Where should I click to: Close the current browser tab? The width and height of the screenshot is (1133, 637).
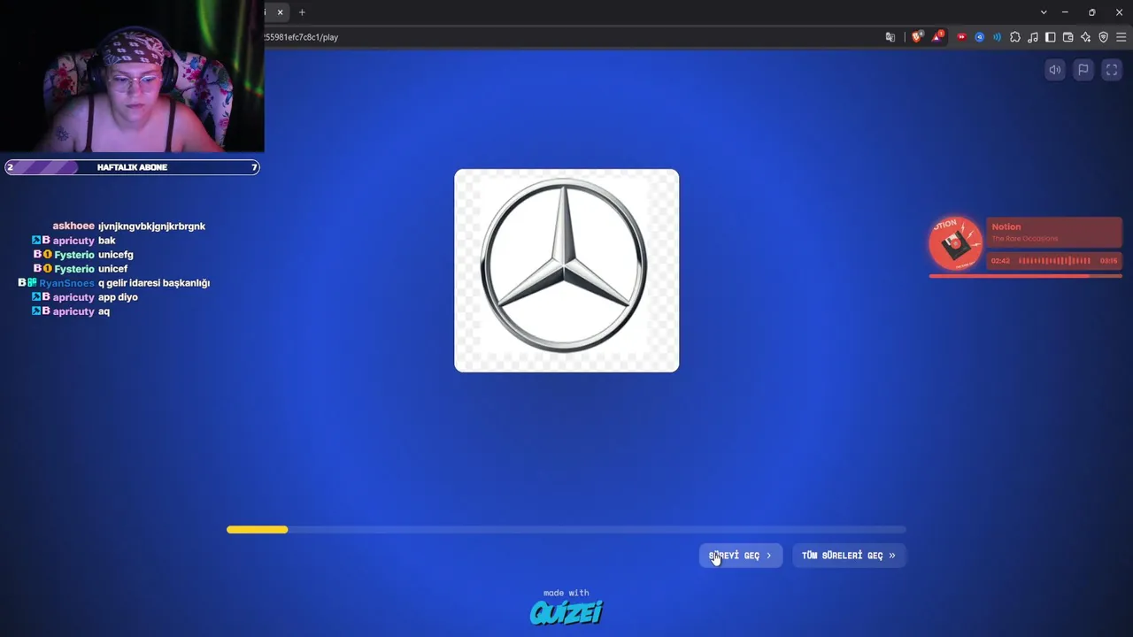(x=280, y=12)
